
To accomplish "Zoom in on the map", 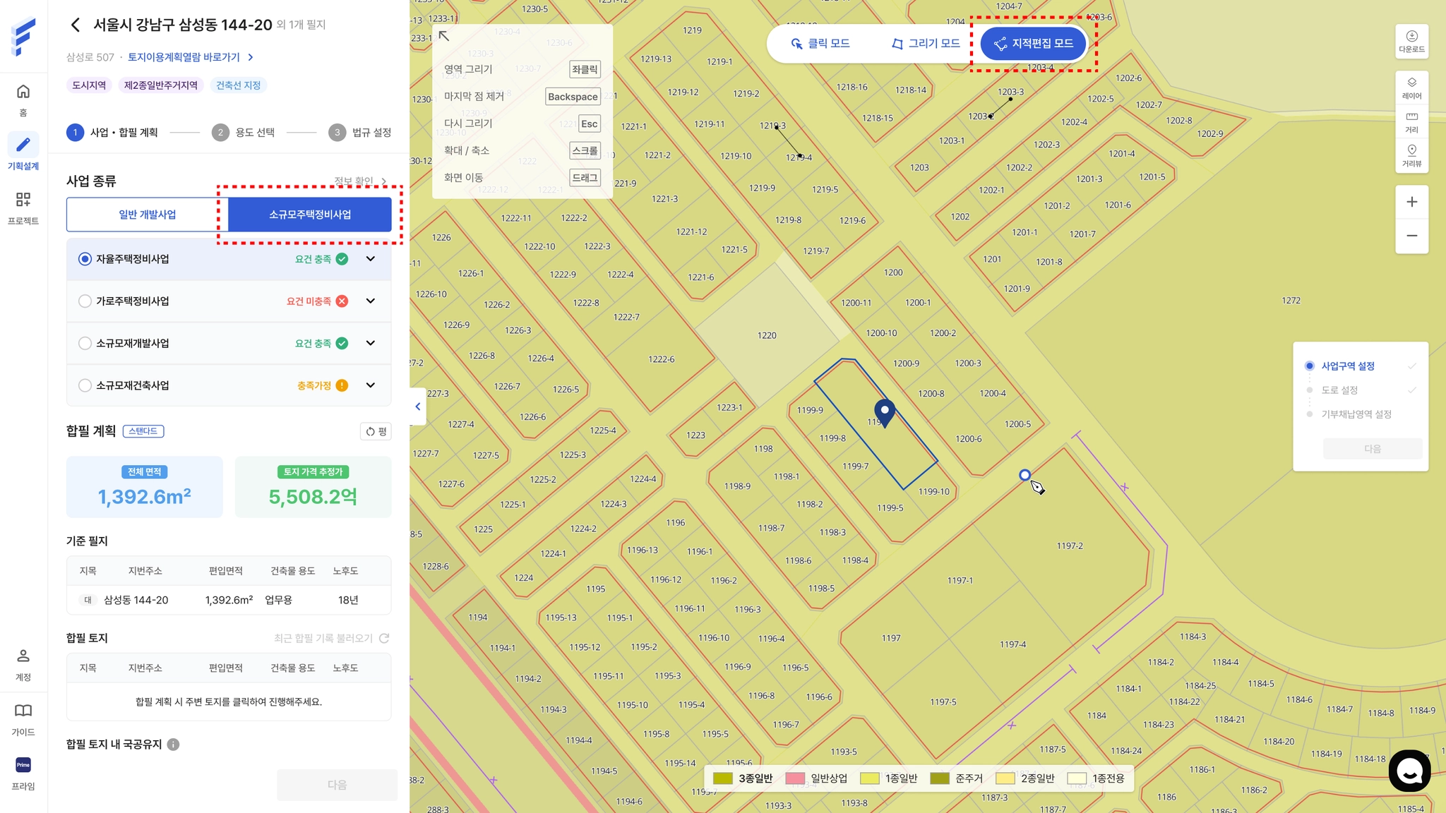I will pyautogui.click(x=1411, y=202).
